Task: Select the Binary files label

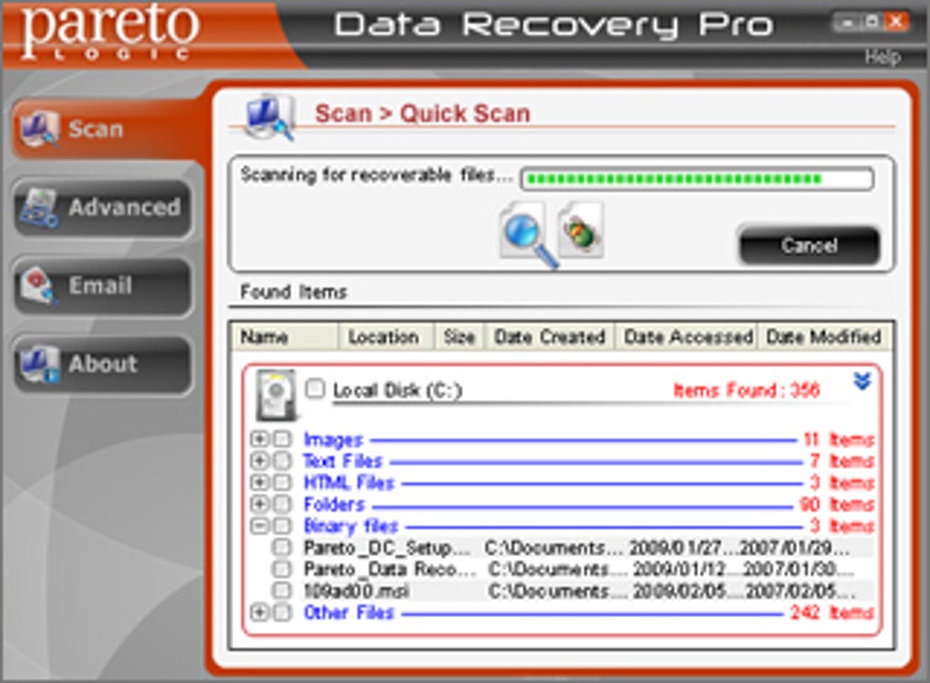Action: pos(350,526)
